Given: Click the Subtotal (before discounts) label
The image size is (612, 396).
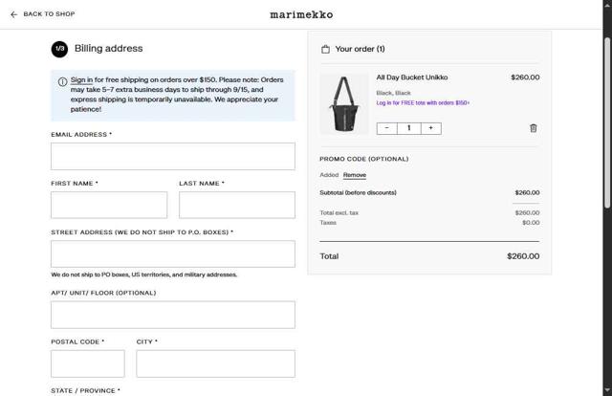Looking at the screenshot, I should coord(358,192).
